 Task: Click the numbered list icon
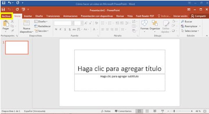point(110,23)
